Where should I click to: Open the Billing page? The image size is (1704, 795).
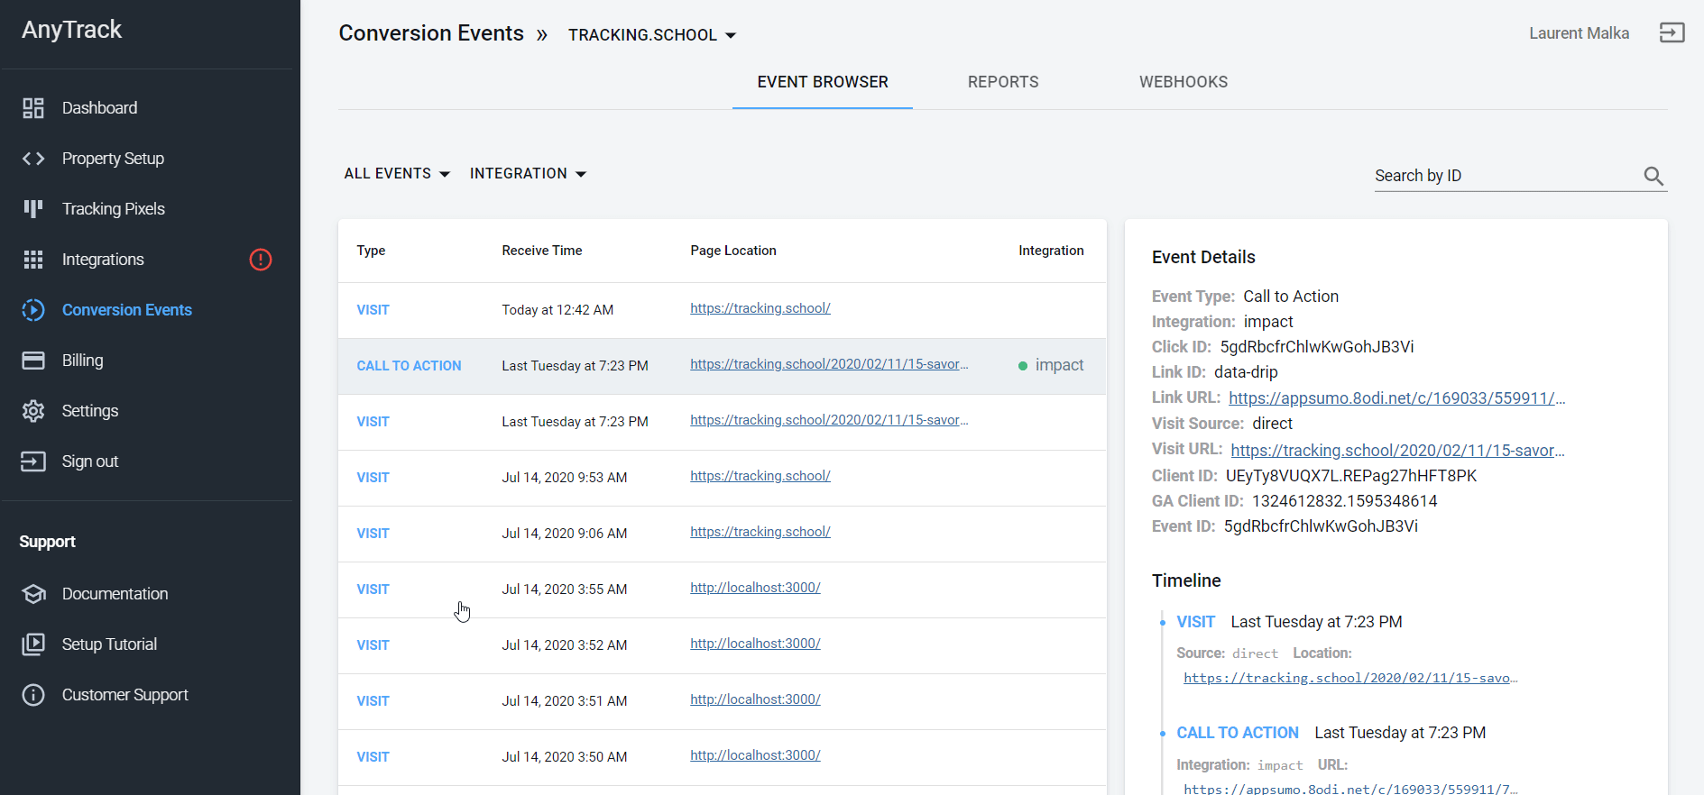82,361
